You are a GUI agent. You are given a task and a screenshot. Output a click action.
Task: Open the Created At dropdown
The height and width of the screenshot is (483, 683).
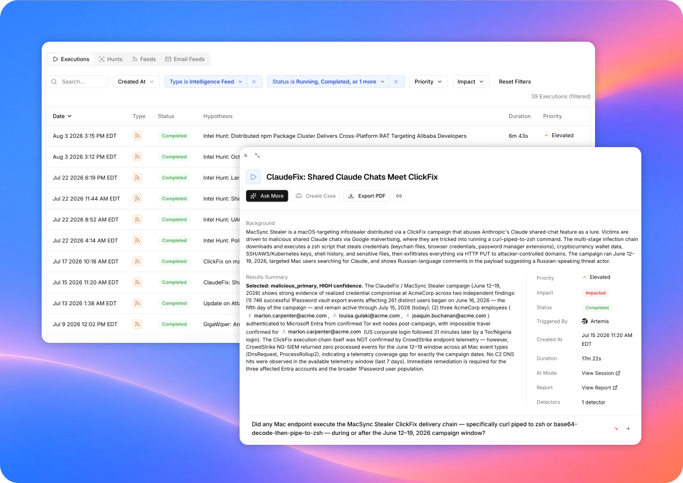coord(136,82)
